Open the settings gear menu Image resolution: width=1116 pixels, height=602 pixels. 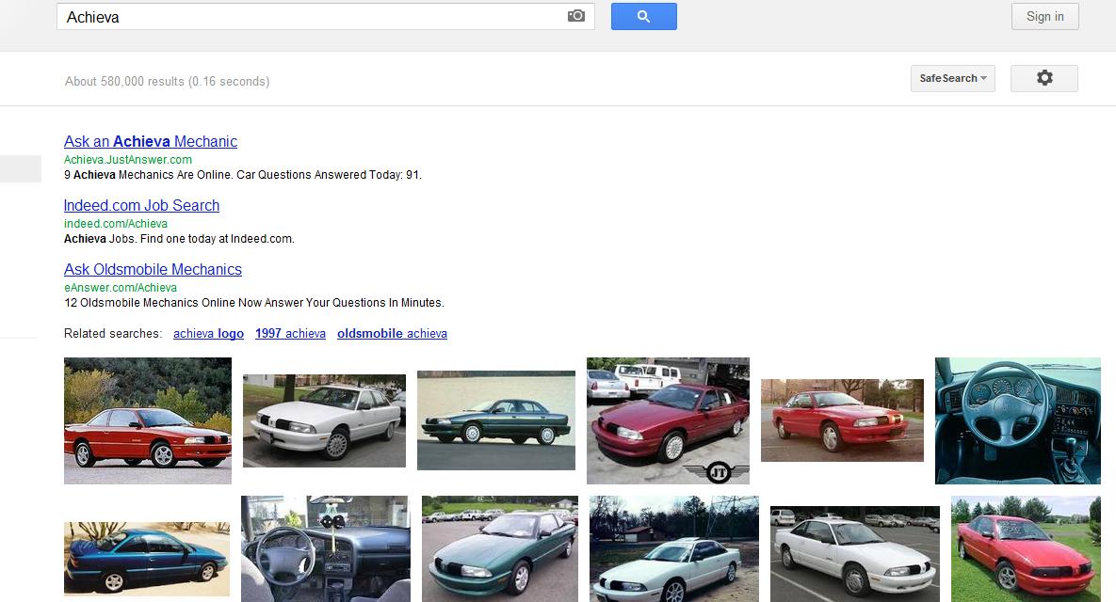click(1044, 78)
